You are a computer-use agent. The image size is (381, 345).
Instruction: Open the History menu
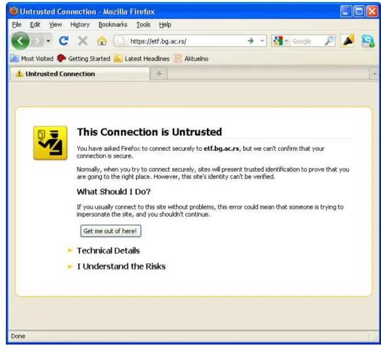pyautogui.click(x=80, y=24)
